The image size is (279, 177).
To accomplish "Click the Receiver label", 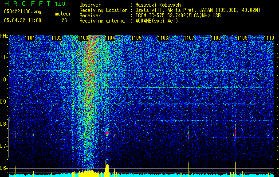I will (x=90, y=15).
